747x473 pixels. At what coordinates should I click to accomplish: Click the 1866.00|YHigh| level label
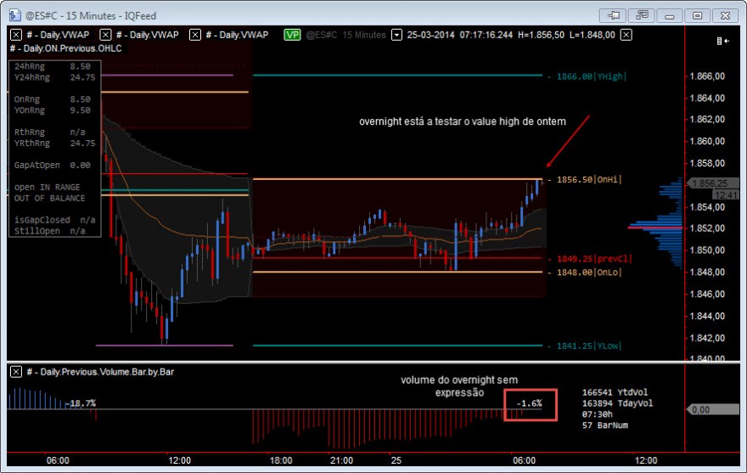tap(591, 76)
